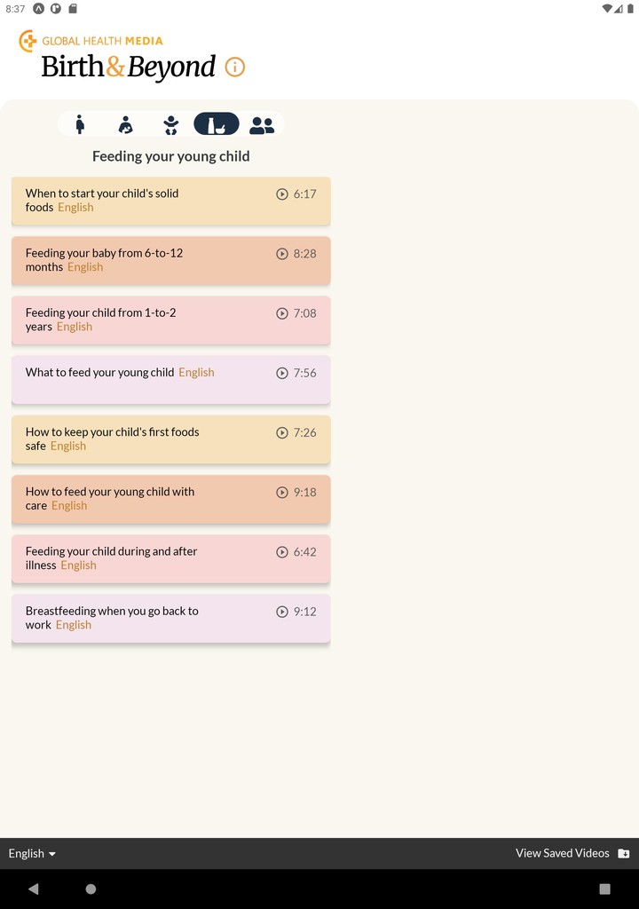Open 'Feeding your child during and after illness'
The image size is (639, 909).
170,558
